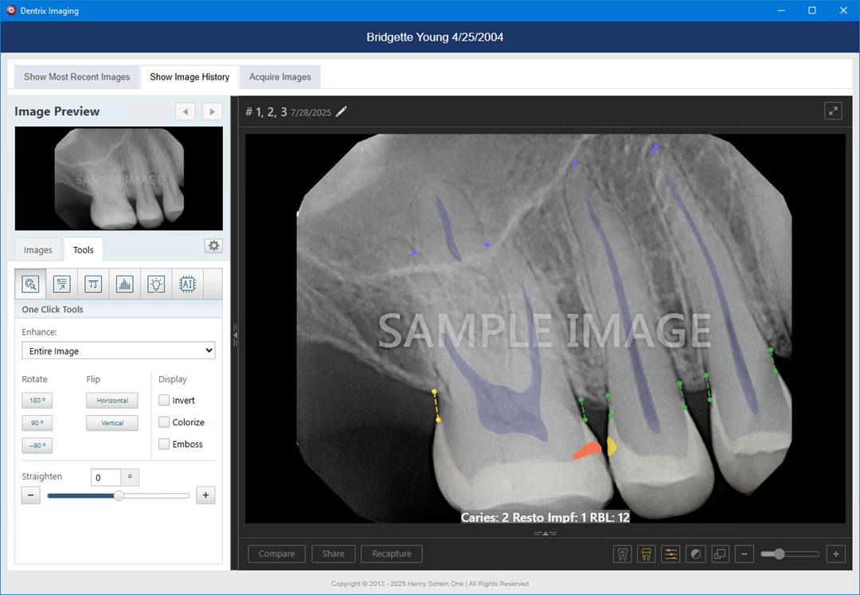Click the Share button
The height and width of the screenshot is (595, 860).
pos(334,554)
